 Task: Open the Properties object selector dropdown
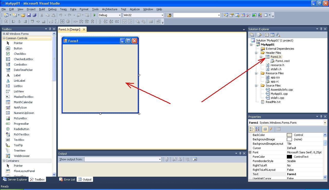325,123
